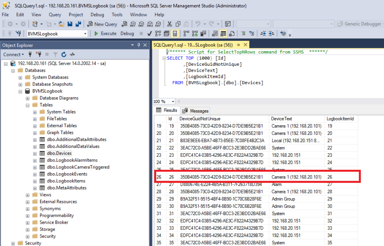Toggle Results to Text output mode

[215, 34]
